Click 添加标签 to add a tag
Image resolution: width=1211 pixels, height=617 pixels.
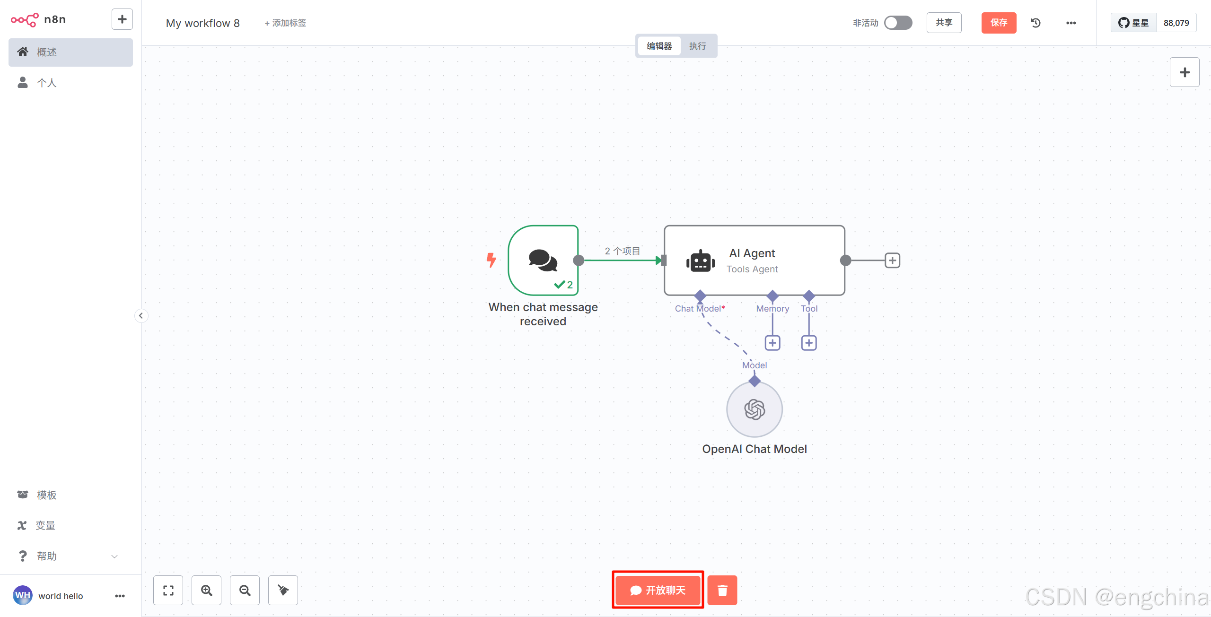coord(285,23)
